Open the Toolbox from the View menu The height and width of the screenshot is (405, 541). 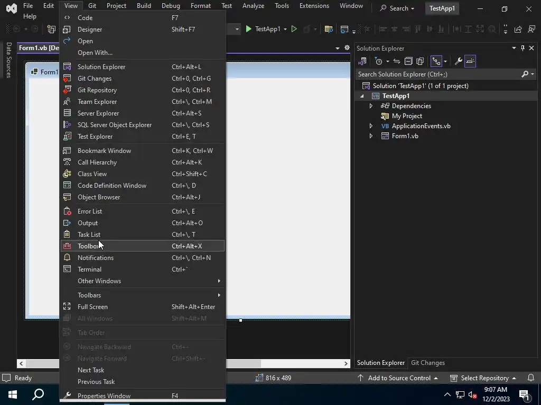click(x=143, y=246)
